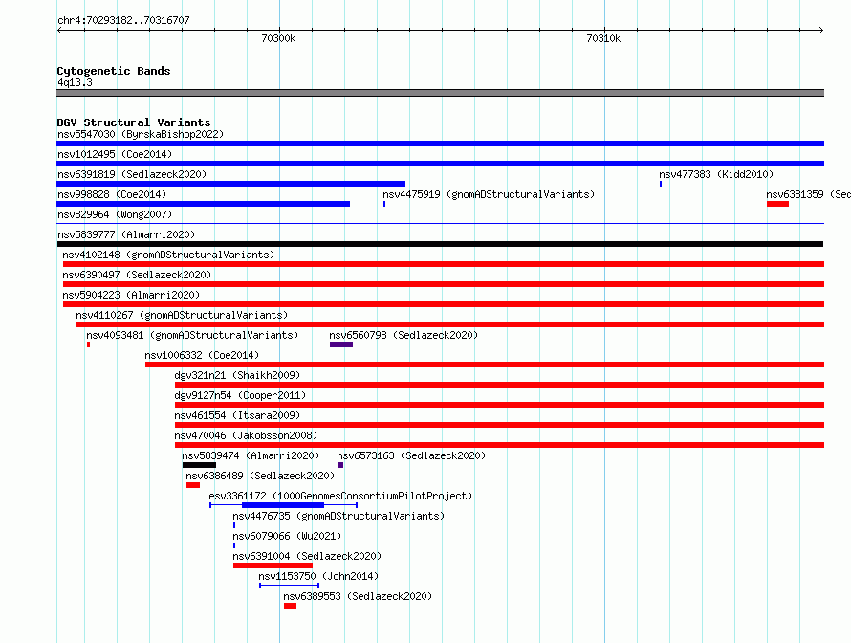Open the nsv461554 (Itsara2009) label
Image resolution: width=851 pixels, height=643 pixels.
[237, 415]
